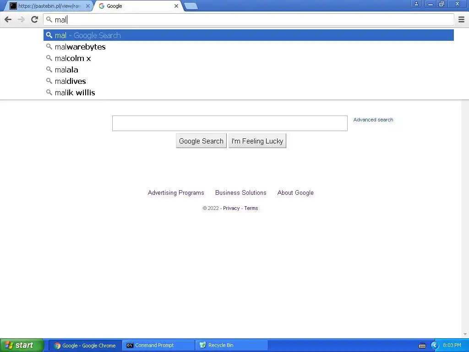Expand hidden tray icons with the arrow

[x=435, y=346]
